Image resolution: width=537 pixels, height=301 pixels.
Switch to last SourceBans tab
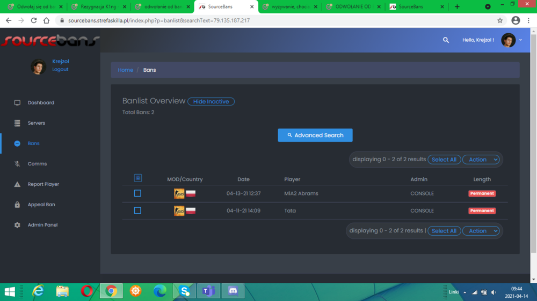pos(417,6)
